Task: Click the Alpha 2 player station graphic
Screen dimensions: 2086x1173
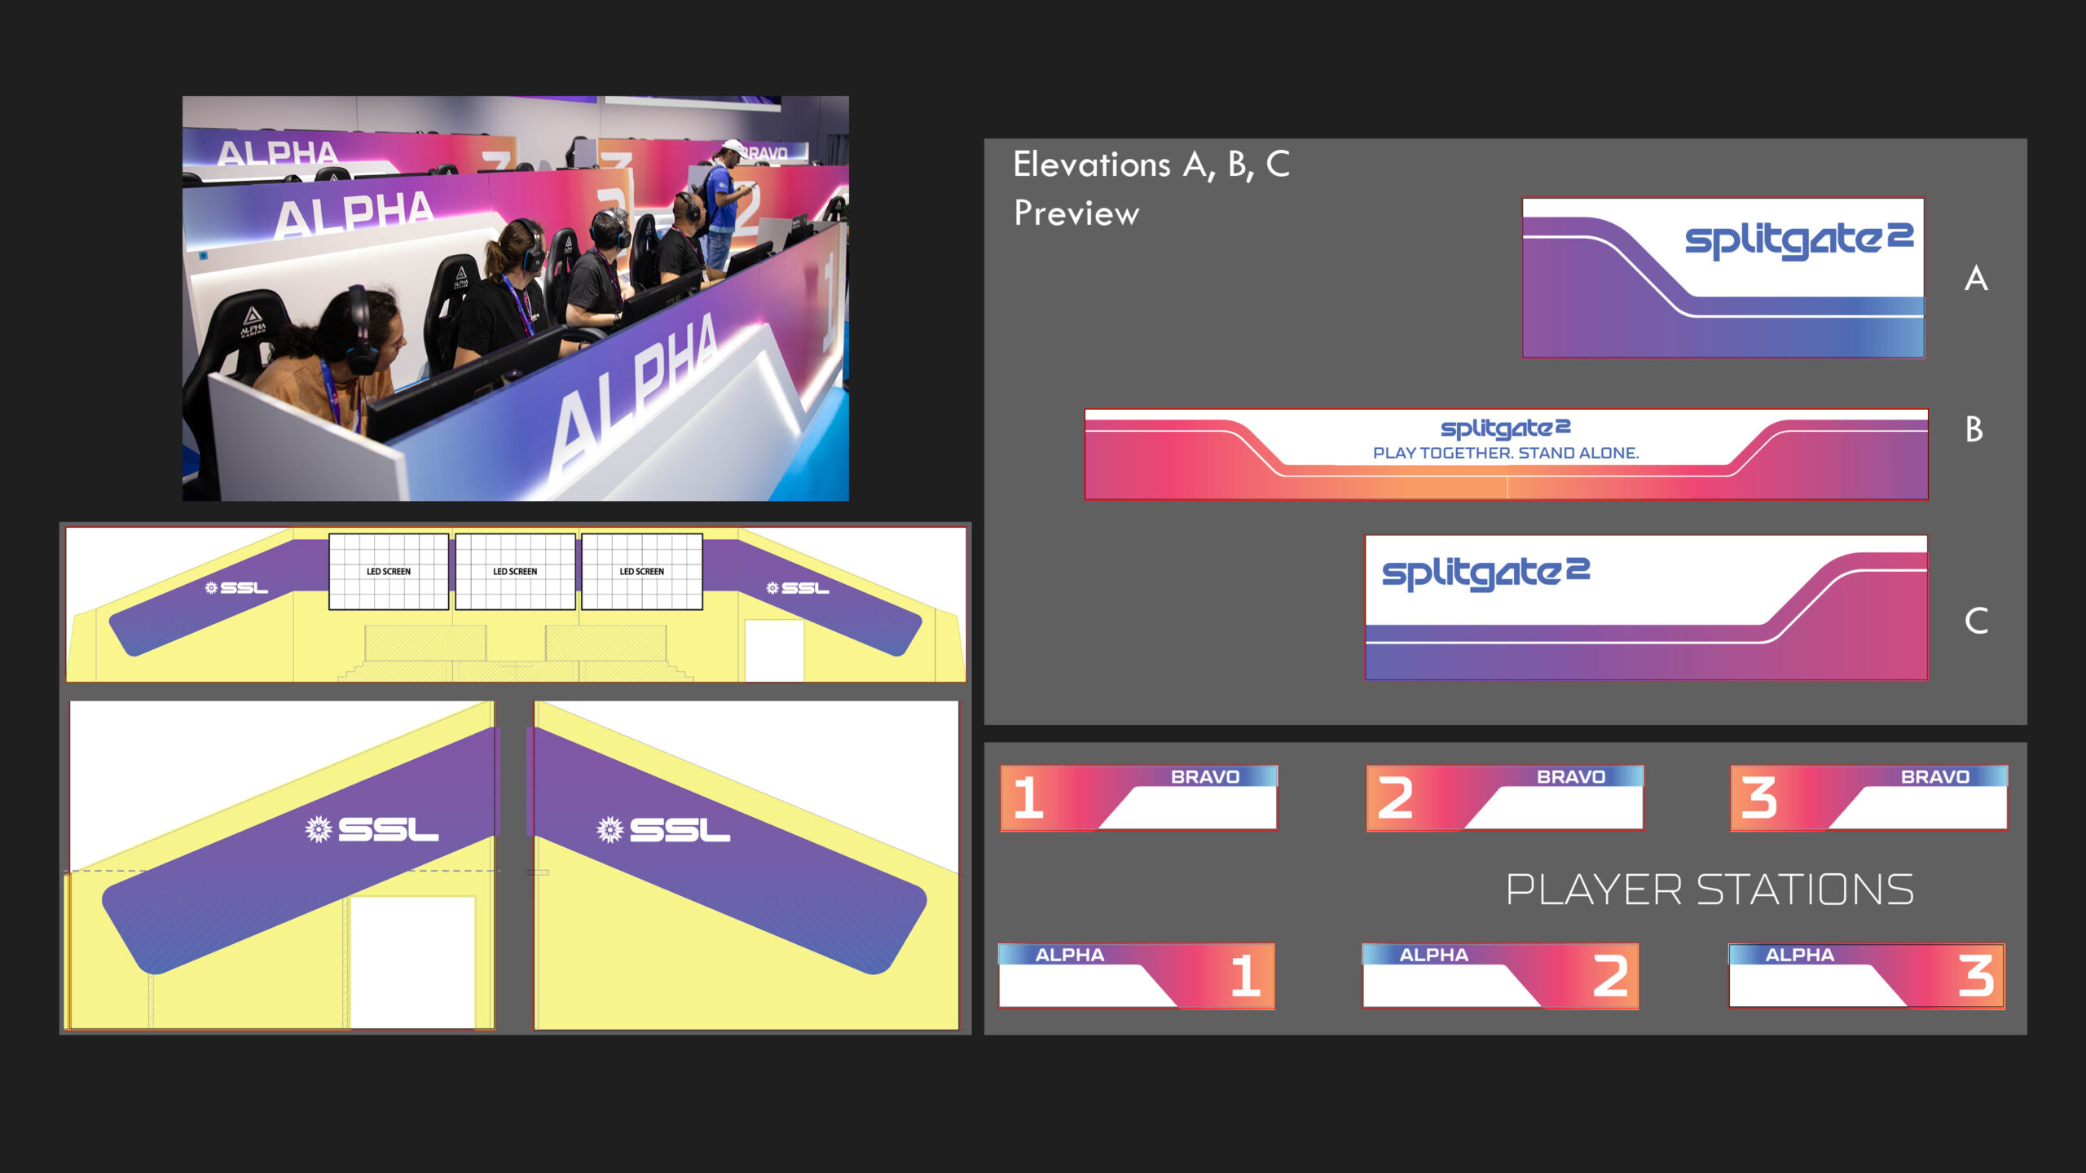Action: coord(1500,976)
